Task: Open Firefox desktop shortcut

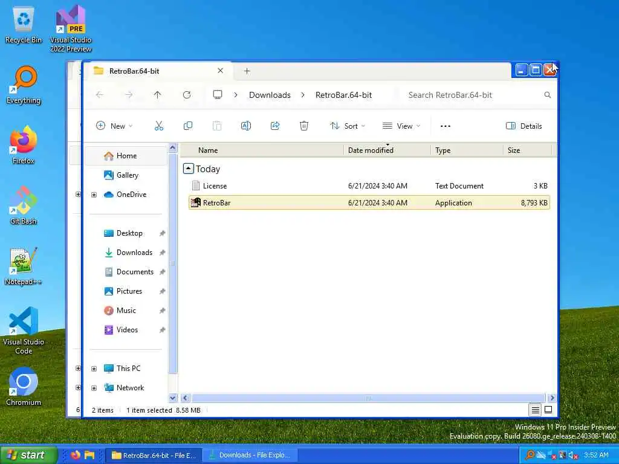Action: (24, 145)
